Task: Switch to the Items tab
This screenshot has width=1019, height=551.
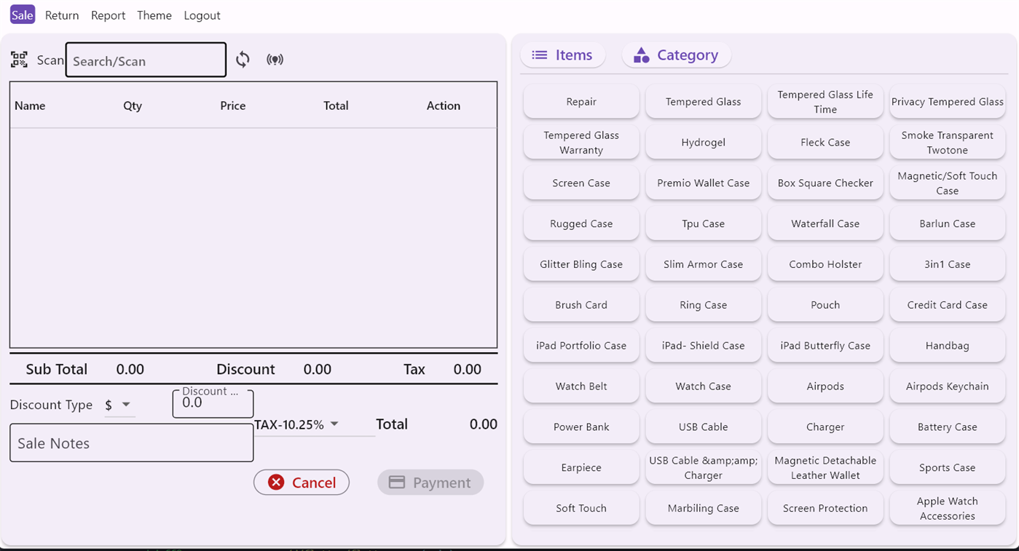Action: (x=563, y=55)
